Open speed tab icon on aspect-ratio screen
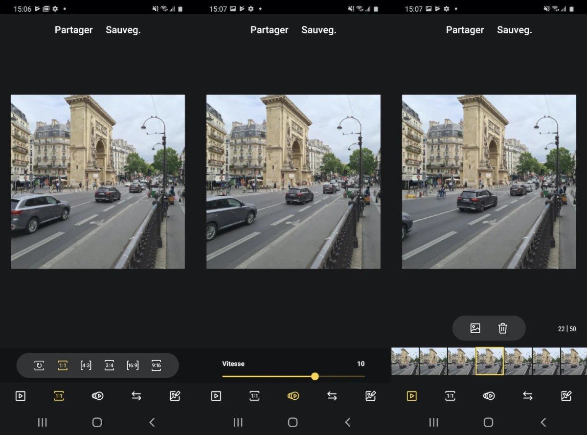 point(97,396)
